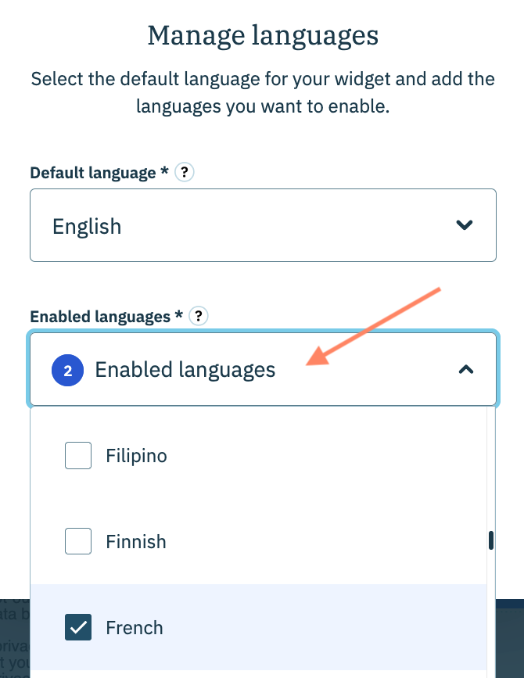Click the blue badge showing 2
524x678 pixels.
pyautogui.click(x=68, y=370)
